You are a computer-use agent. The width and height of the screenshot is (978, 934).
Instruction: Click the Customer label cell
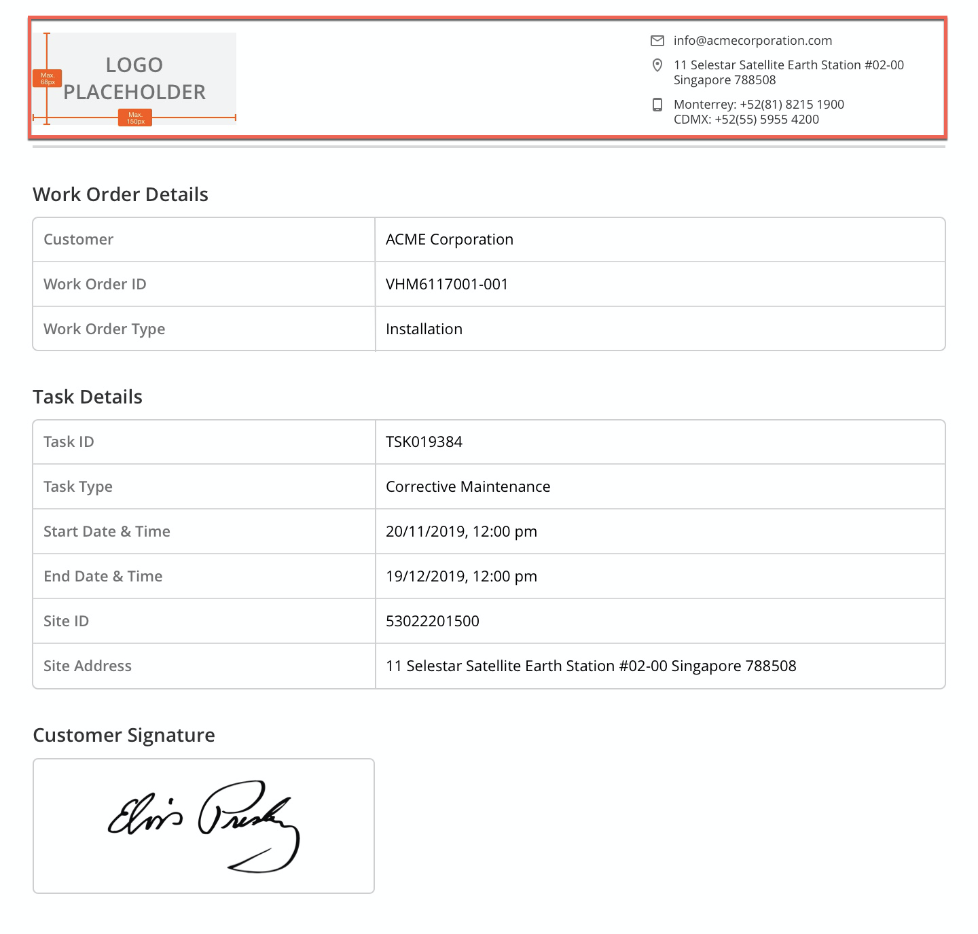[x=204, y=239]
